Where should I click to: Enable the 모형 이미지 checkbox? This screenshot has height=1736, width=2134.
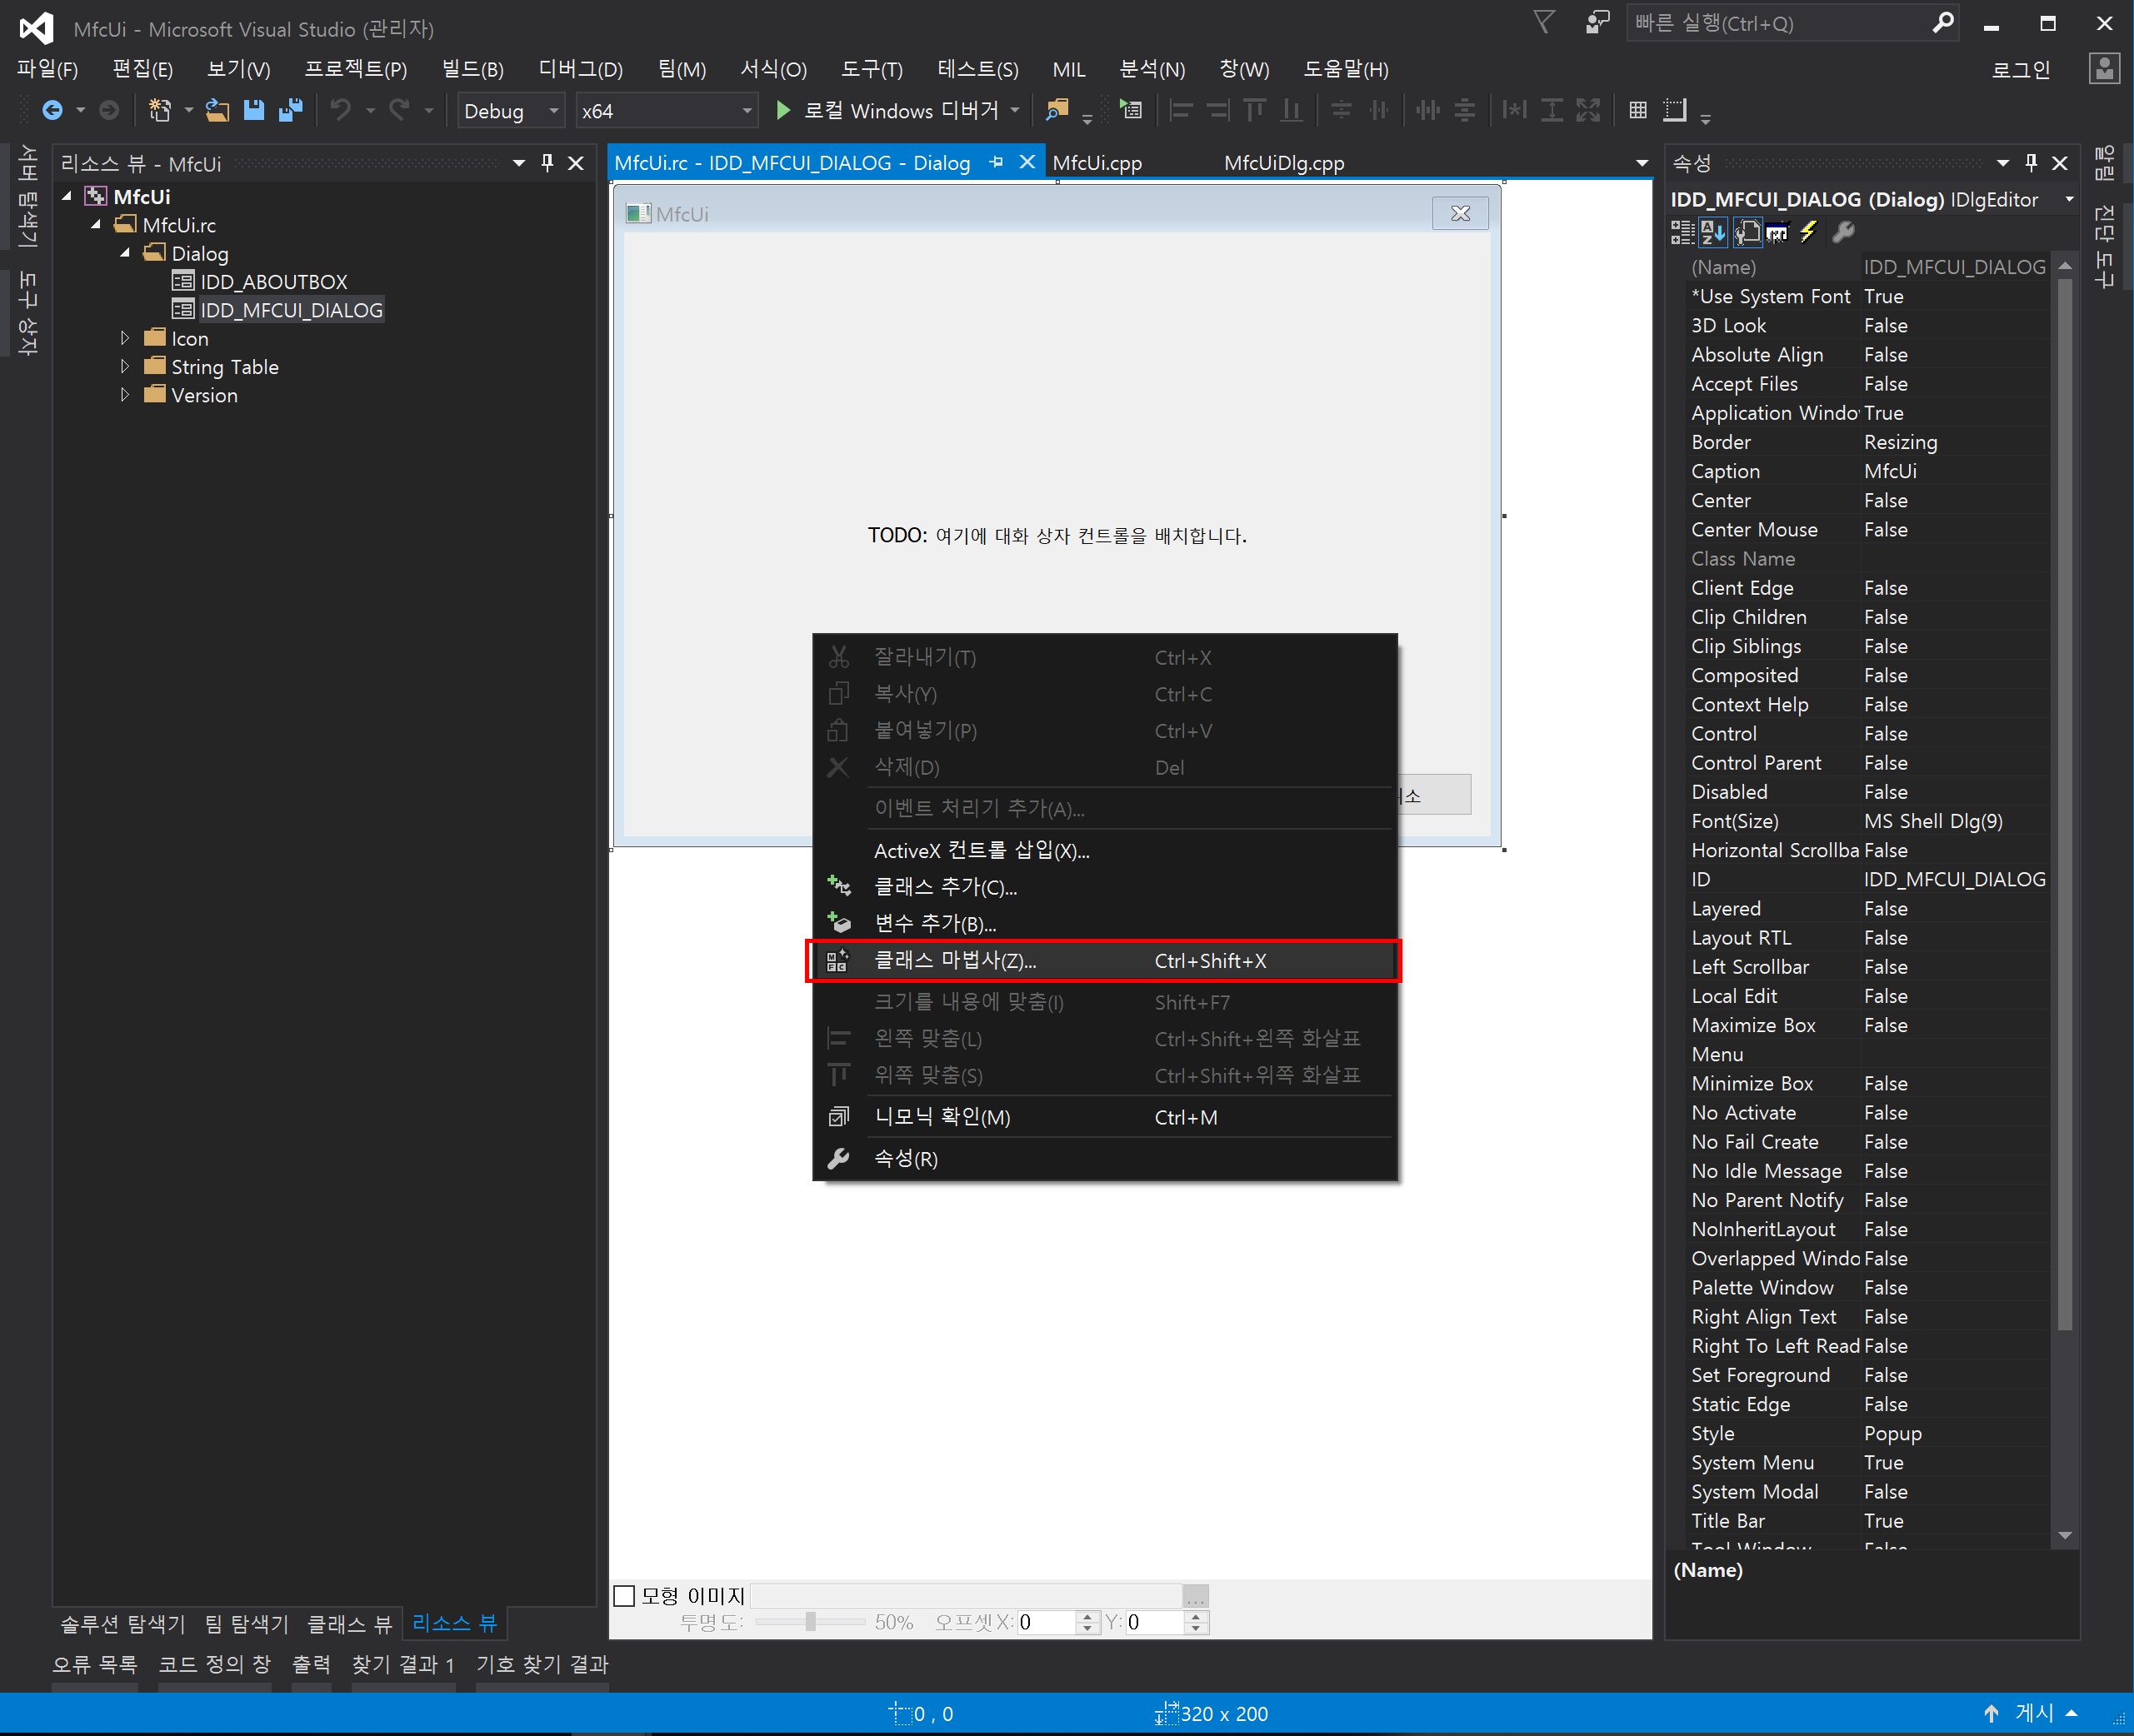tap(624, 1596)
